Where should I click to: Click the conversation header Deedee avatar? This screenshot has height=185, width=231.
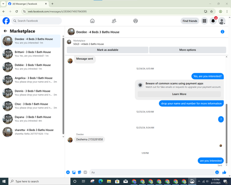pyautogui.click(x=71, y=32)
